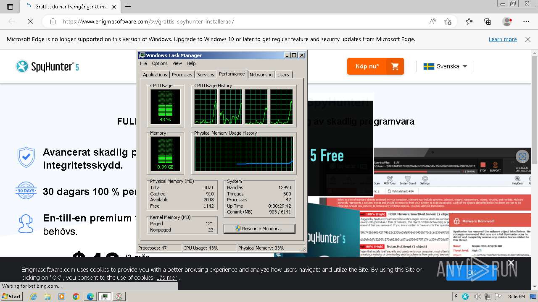Open Edge Settings and more menu
This screenshot has width=538, height=302.
coord(526,21)
